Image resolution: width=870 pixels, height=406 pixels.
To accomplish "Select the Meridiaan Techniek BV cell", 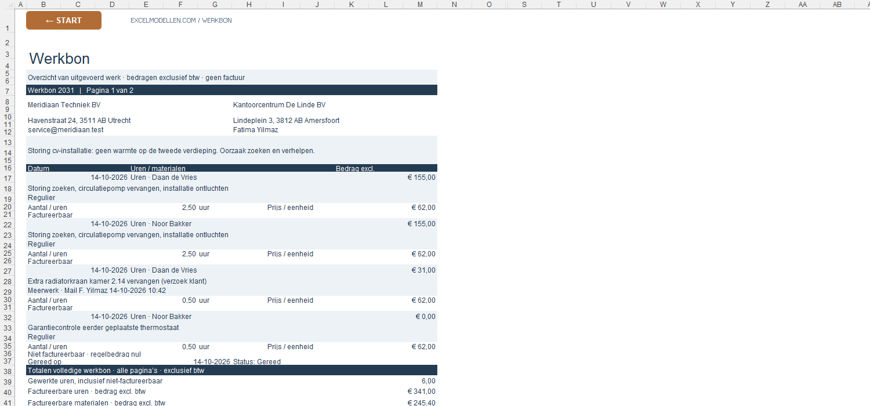I will (64, 105).
